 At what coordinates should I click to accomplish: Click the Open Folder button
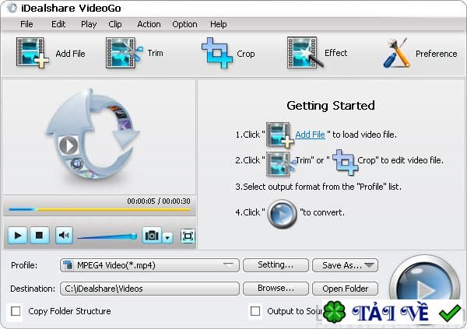pos(345,289)
